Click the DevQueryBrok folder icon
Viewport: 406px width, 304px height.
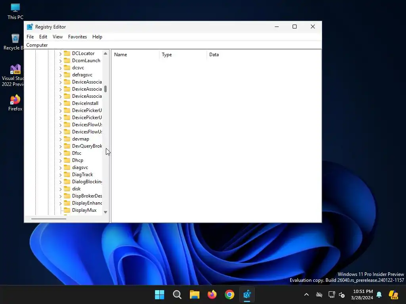(x=67, y=146)
